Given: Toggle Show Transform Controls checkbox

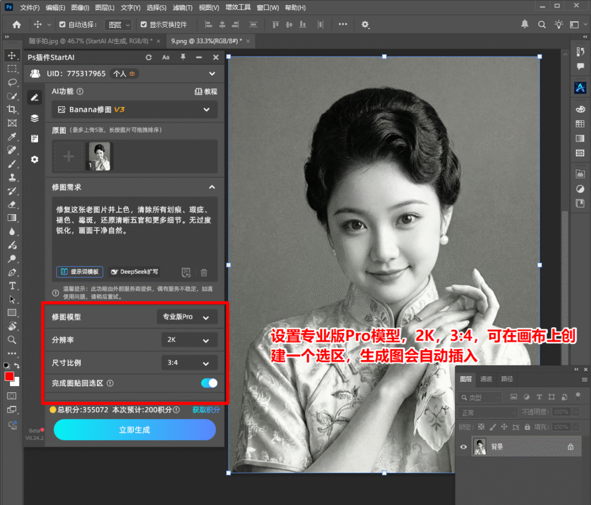Looking at the screenshot, I should coord(144,24).
